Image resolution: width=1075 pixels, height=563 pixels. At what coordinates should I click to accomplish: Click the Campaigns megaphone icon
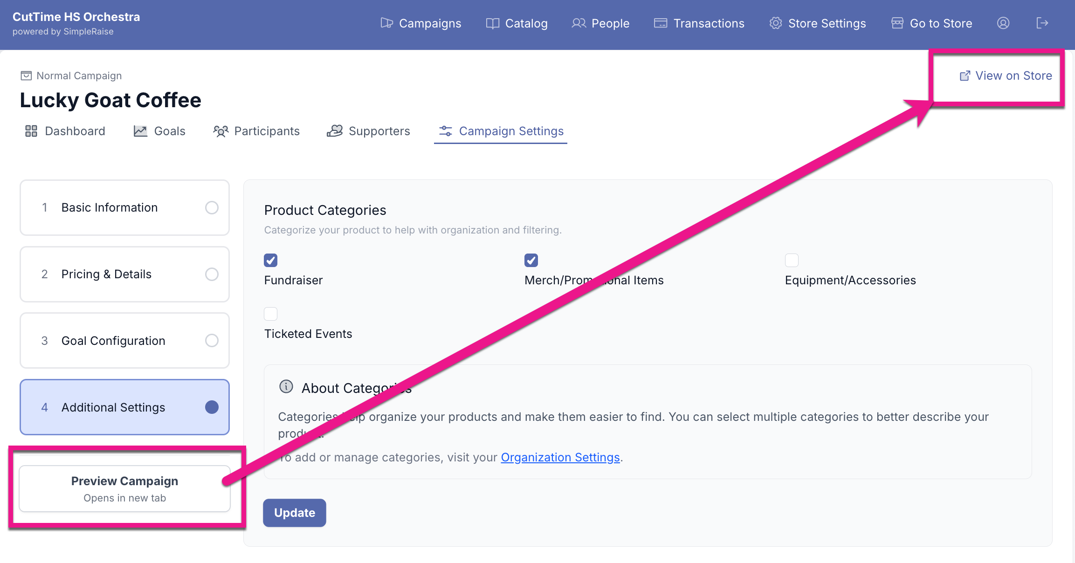point(386,23)
